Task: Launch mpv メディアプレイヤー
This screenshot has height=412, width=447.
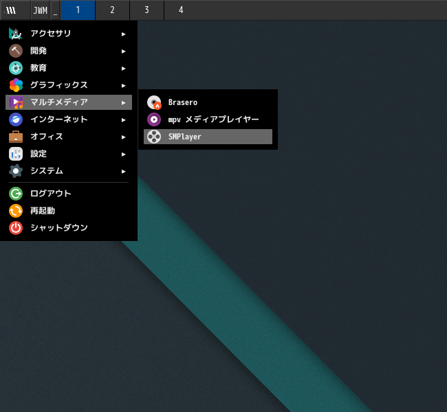Action: pos(208,119)
